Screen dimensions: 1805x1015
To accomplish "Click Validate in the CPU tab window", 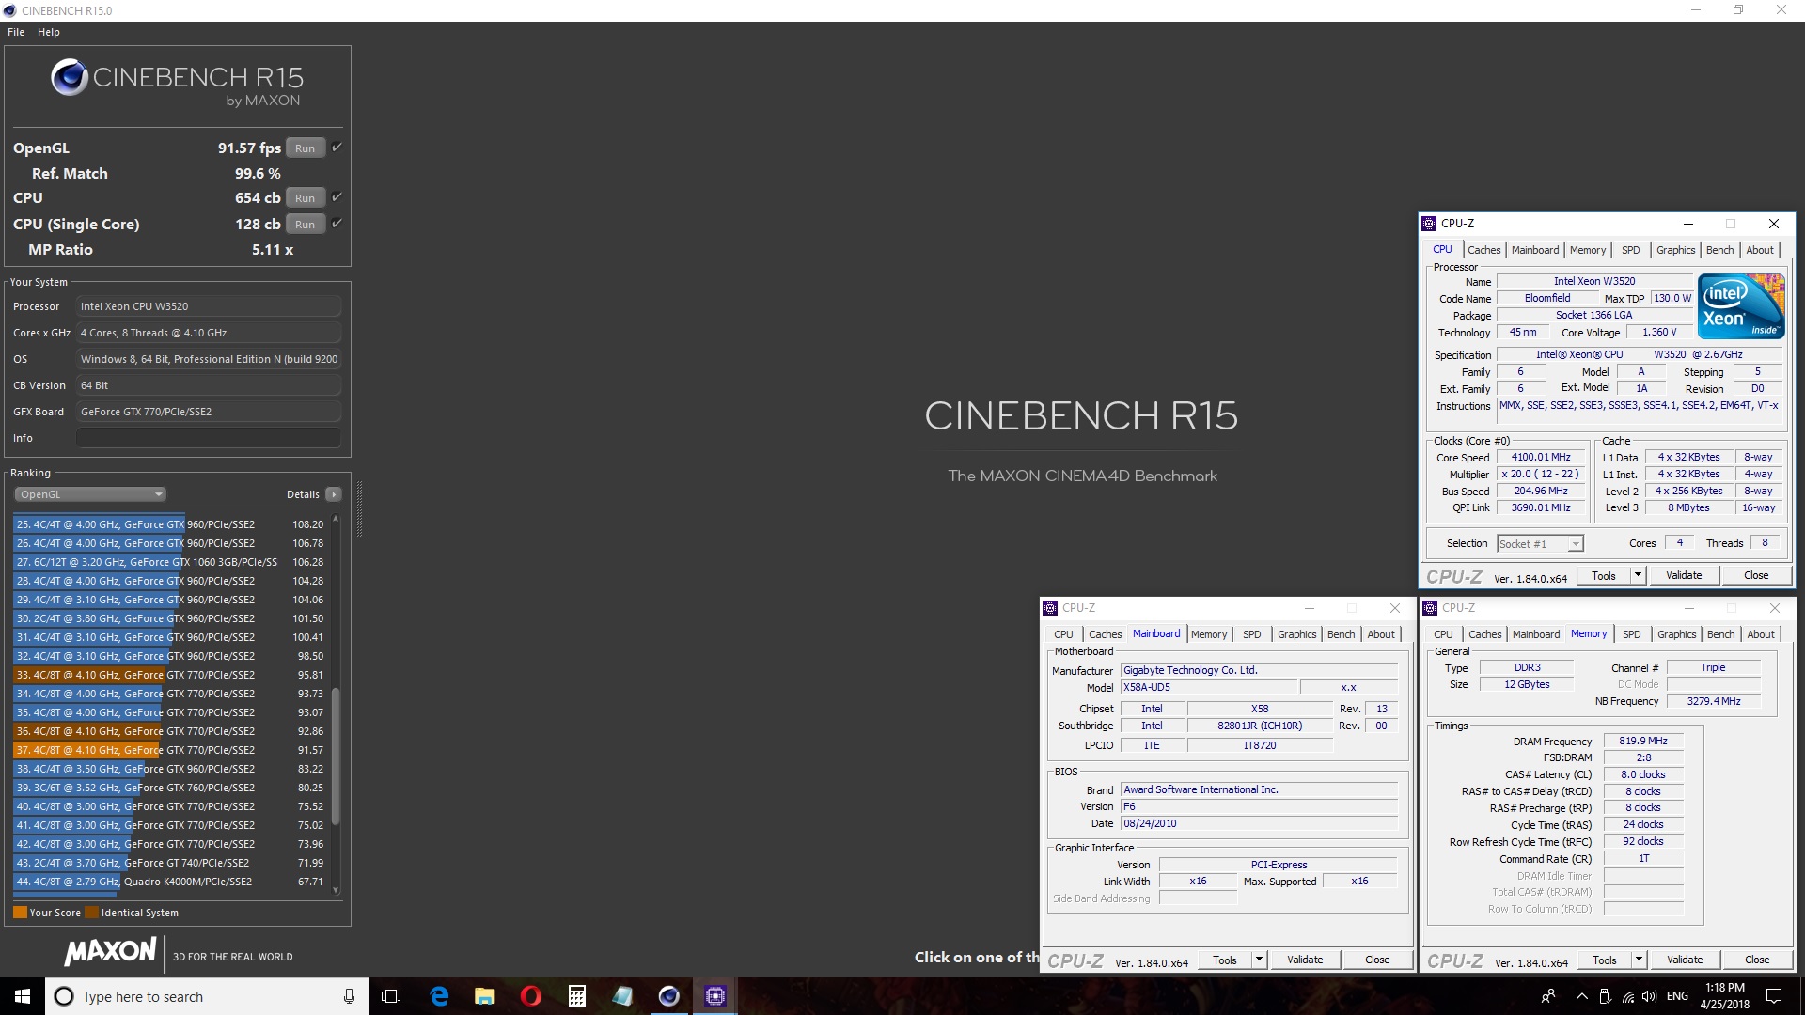I will tap(1684, 575).
